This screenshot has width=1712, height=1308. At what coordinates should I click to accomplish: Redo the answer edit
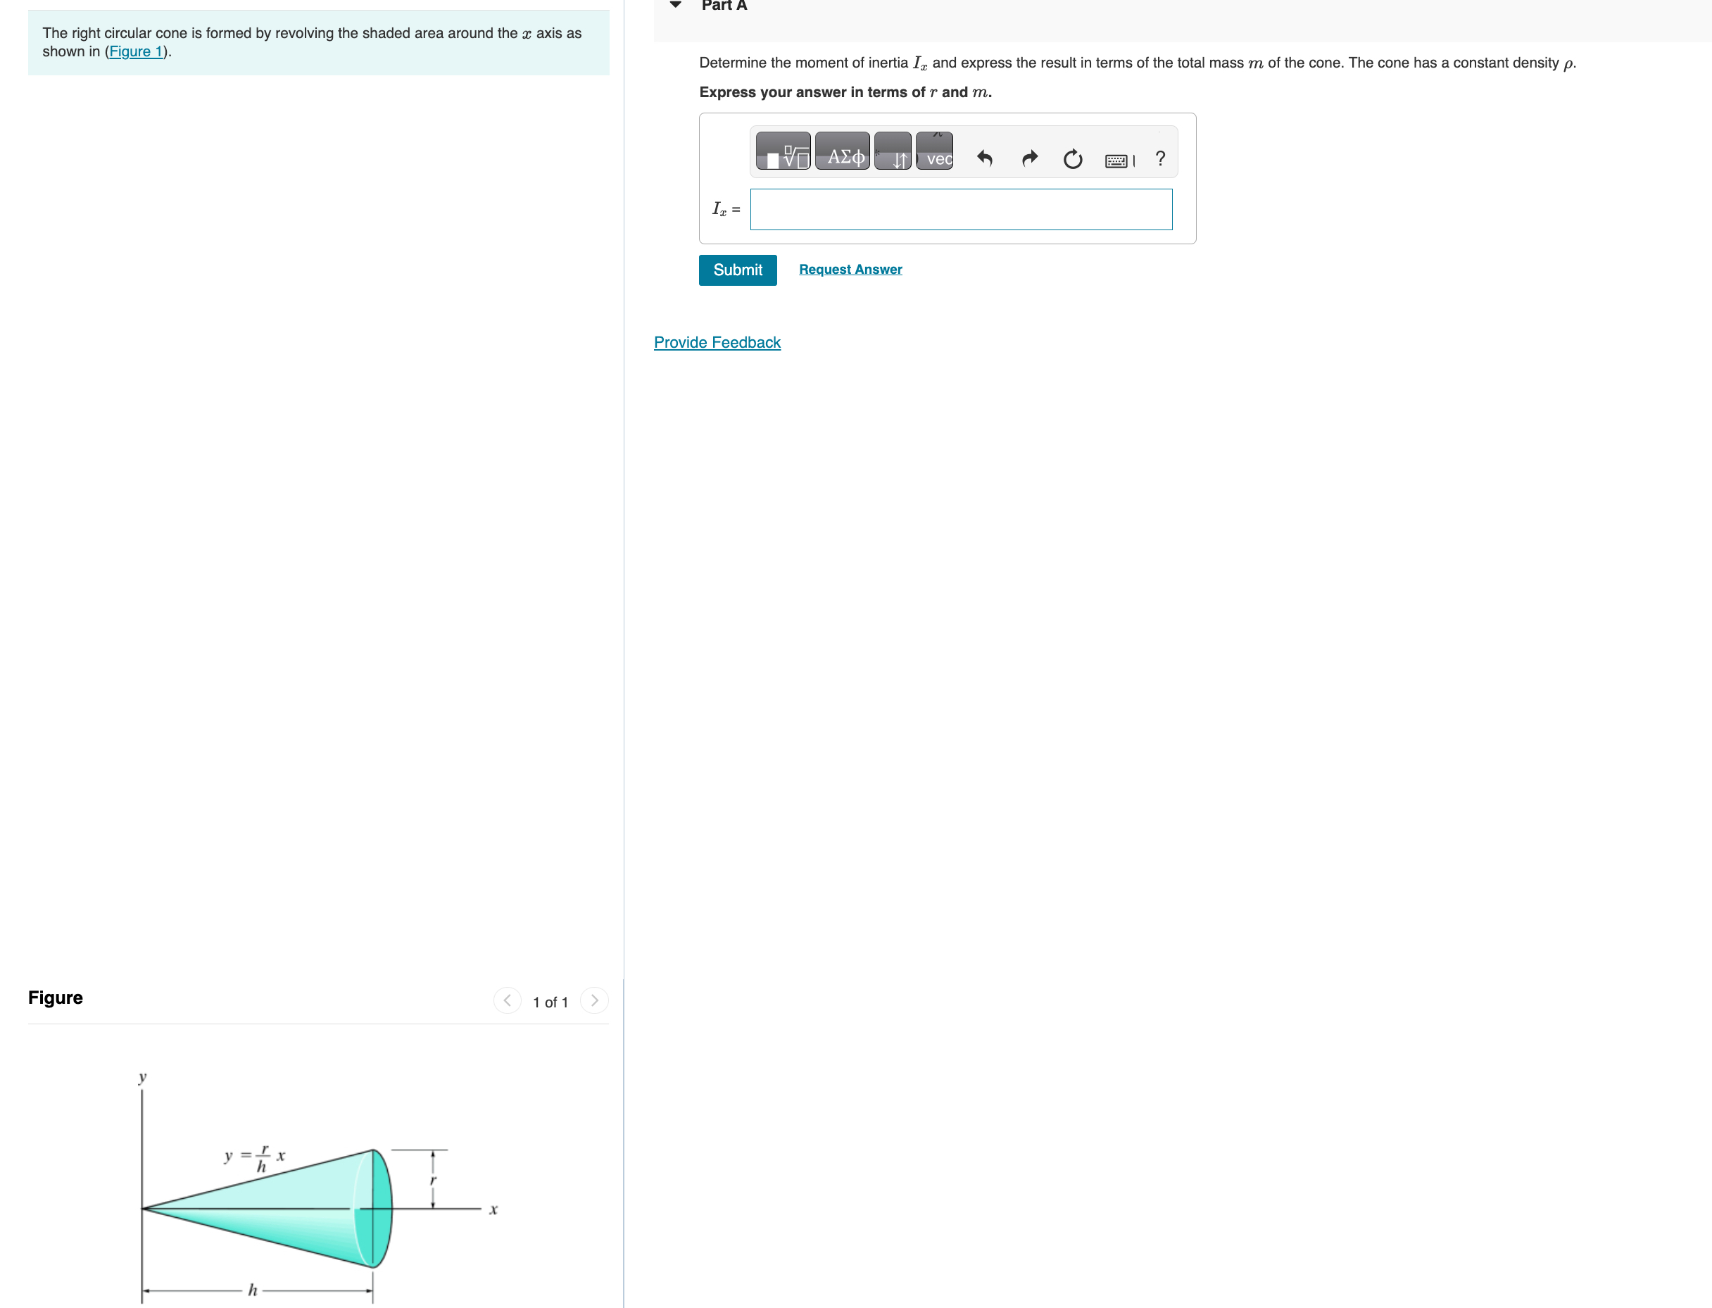1029,159
